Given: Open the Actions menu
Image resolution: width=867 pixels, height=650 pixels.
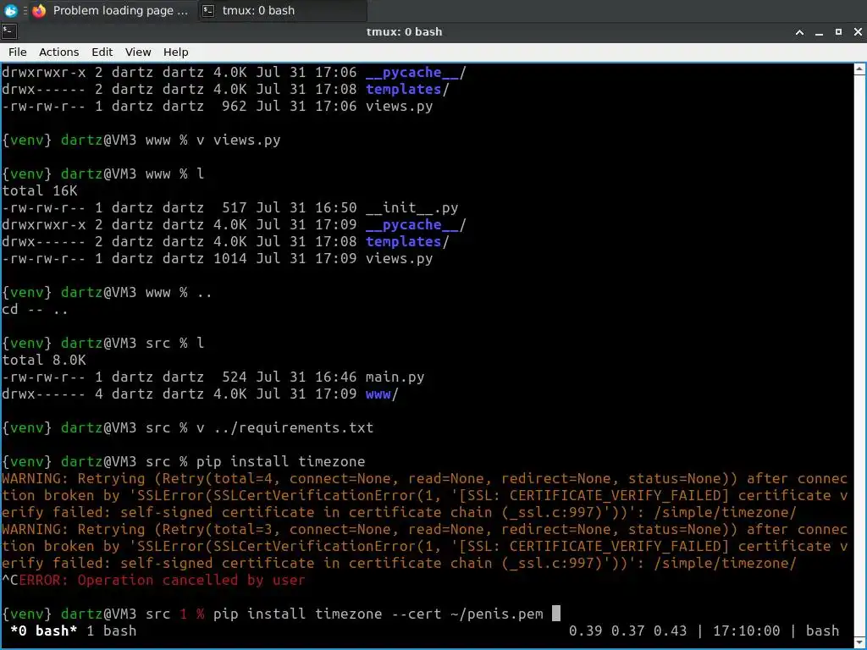Looking at the screenshot, I should 58,52.
